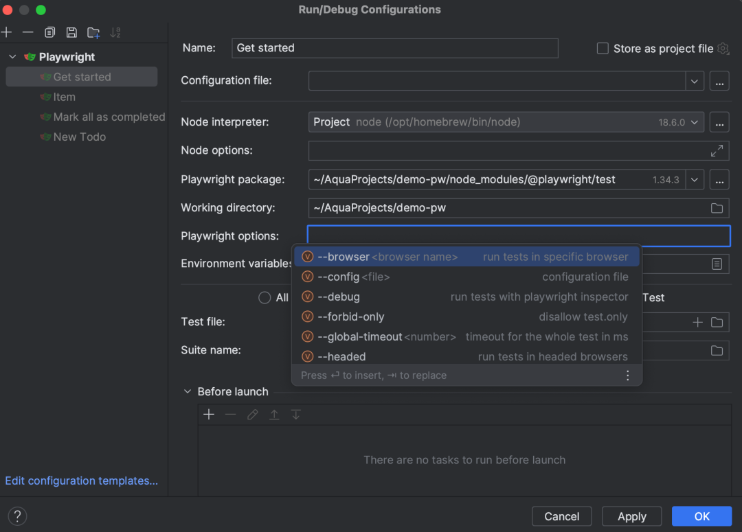Viewport: 742px width, 532px height.
Task: Browse for the Working directory folder
Action: coord(717,208)
